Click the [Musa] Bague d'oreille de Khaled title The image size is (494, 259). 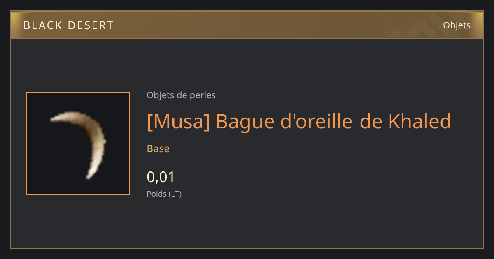299,121
